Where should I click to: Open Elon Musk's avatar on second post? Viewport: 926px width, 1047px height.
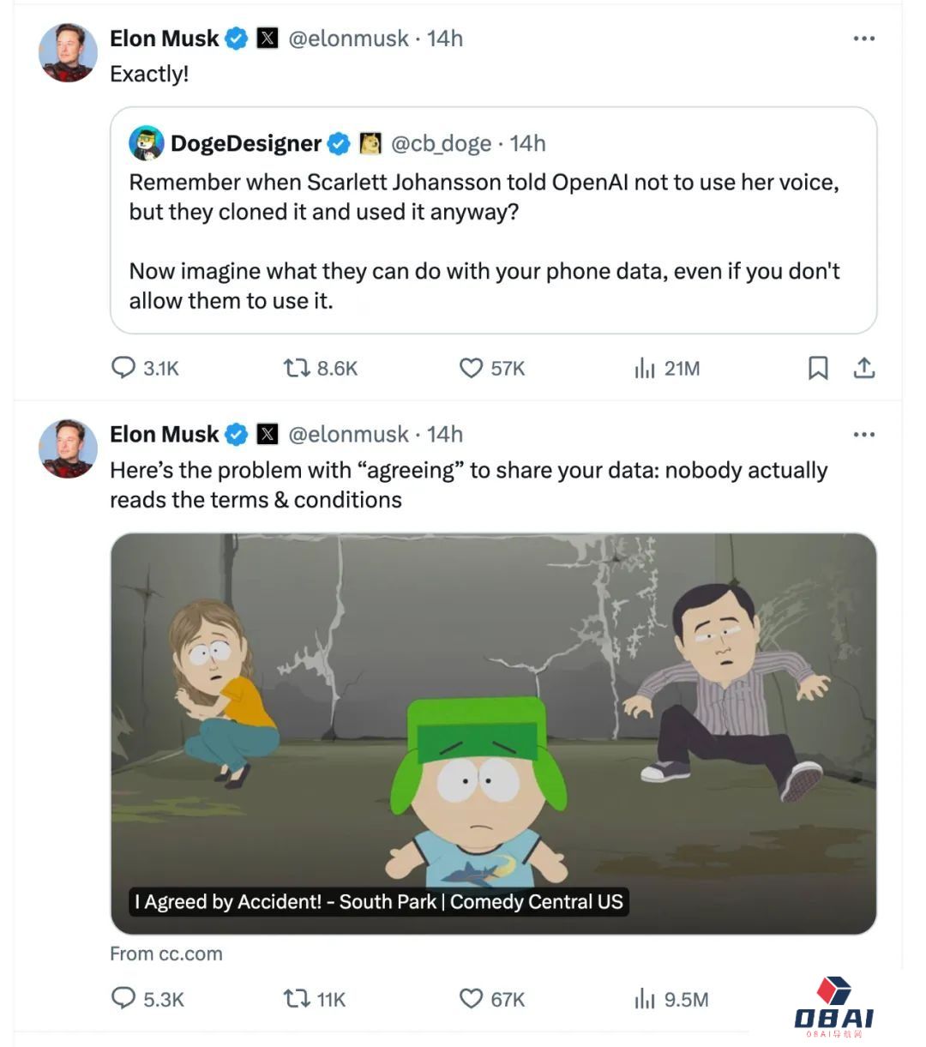(69, 448)
